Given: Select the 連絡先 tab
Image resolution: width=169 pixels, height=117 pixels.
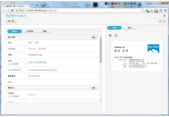Looking at the screenshot, I should click(x=15, y=32).
